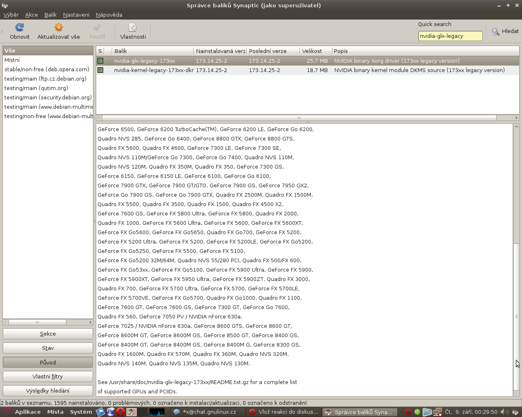Click Opera tray icon
Screen dimensions: 522x417
tap(408, 412)
